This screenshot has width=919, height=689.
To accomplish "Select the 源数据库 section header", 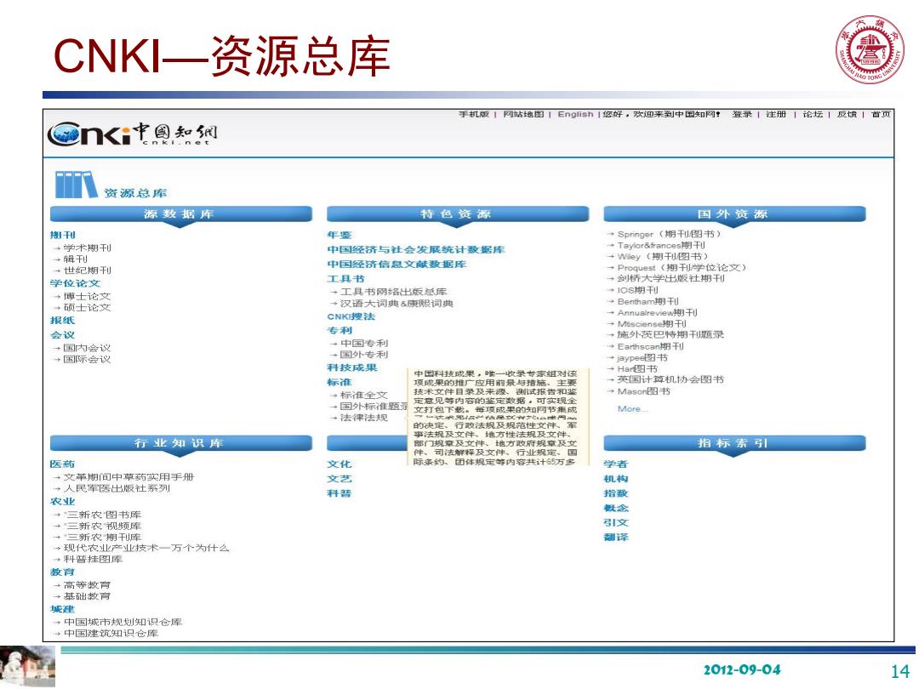I will pyautogui.click(x=180, y=214).
